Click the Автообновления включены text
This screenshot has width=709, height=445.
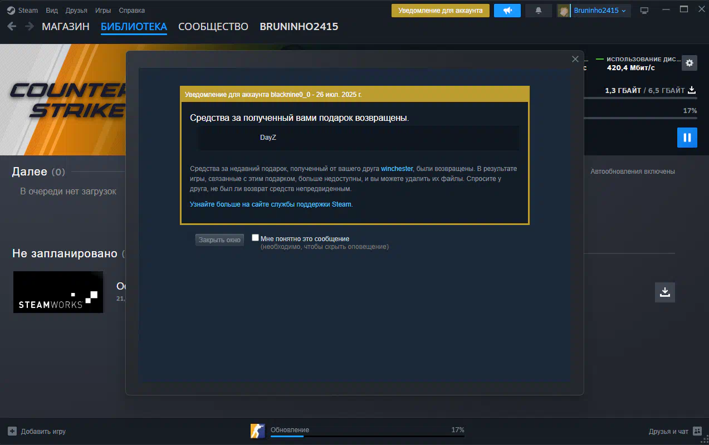[x=633, y=172]
